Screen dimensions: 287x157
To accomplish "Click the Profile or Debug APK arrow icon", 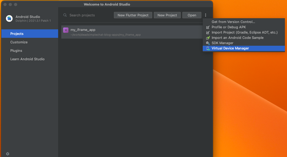I will (x=208, y=27).
